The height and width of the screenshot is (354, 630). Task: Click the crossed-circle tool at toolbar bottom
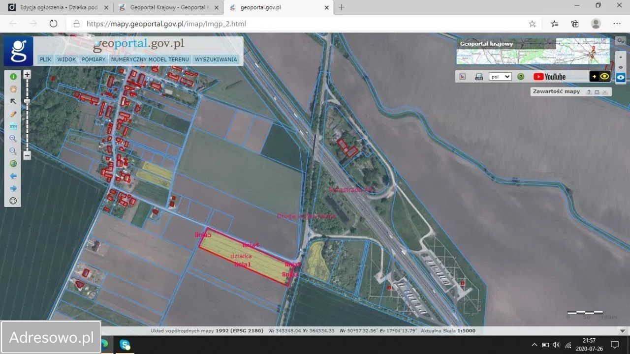[x=13, y=201]
